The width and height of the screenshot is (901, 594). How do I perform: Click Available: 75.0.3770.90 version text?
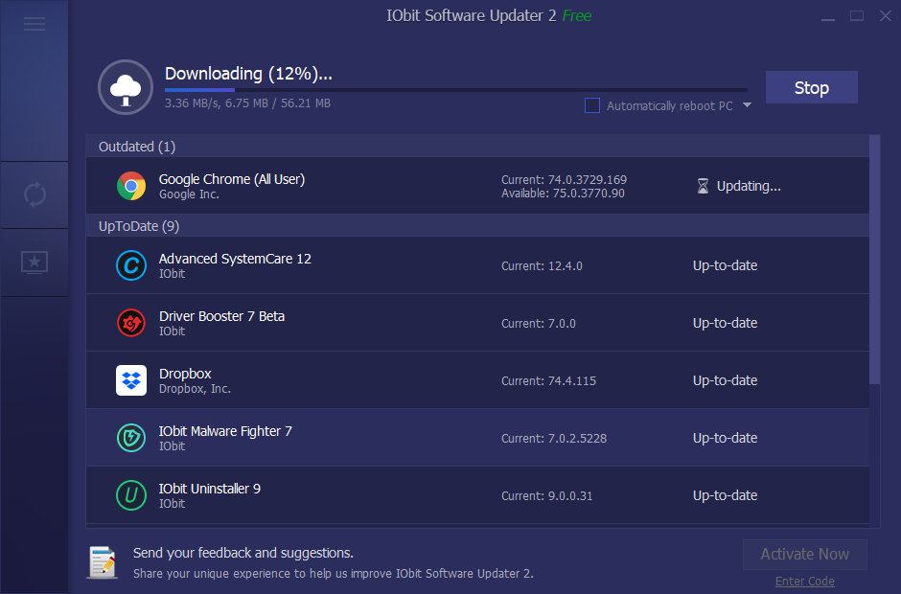563,194
